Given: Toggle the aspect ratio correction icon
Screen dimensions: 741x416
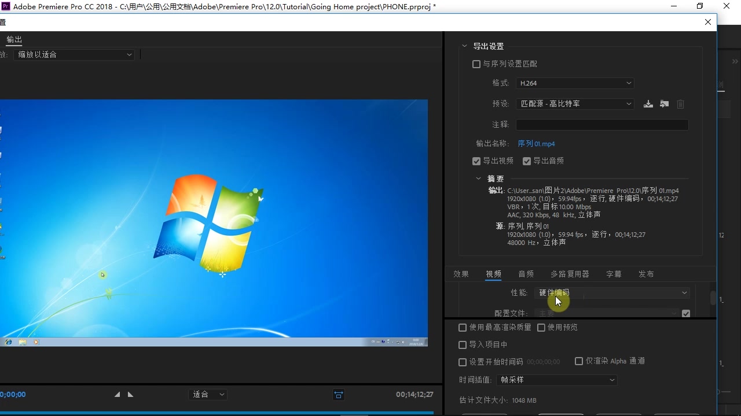Looking at the screenshot, I should pyautogui.click(x=339, y=395).
